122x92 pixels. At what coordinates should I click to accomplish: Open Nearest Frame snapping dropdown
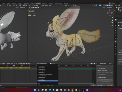(104, 64)
